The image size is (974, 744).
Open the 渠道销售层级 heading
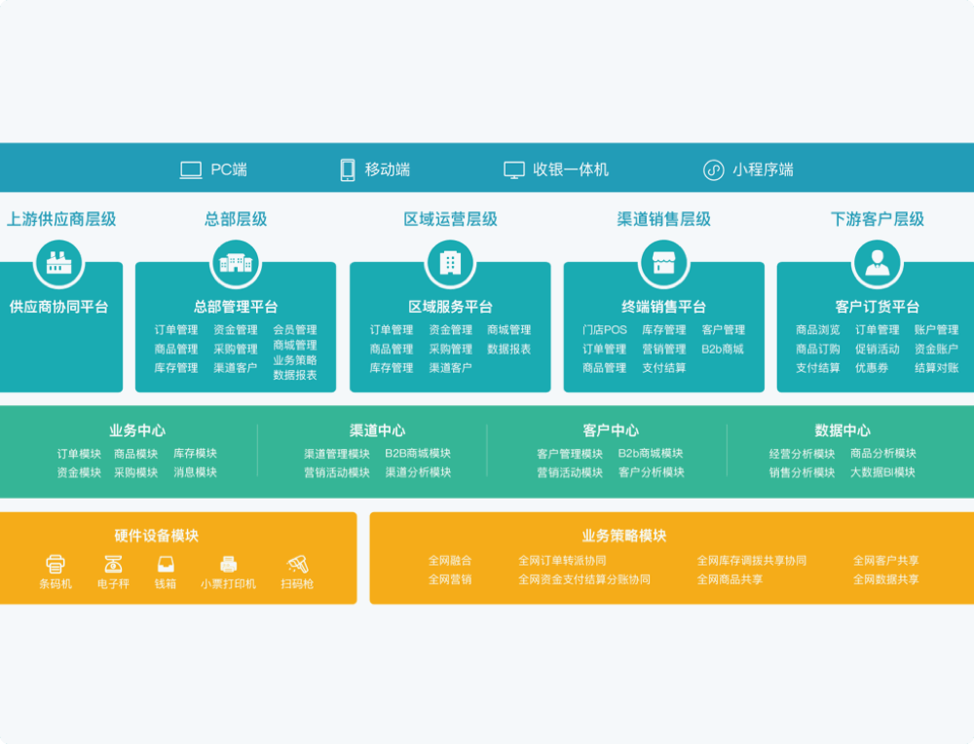tap(663, 219)
